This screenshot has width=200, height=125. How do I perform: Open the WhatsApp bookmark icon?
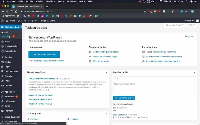coord(96,16)
